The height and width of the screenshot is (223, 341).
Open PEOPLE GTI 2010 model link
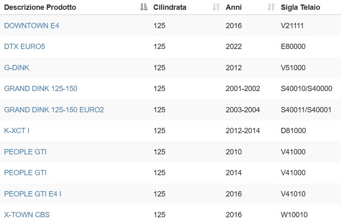click(x=25, y=152)
